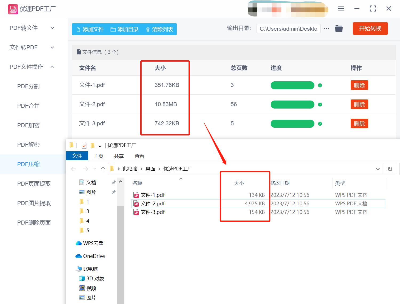
Task: Open the output directory folder browser icon
Action: point(339,28)
